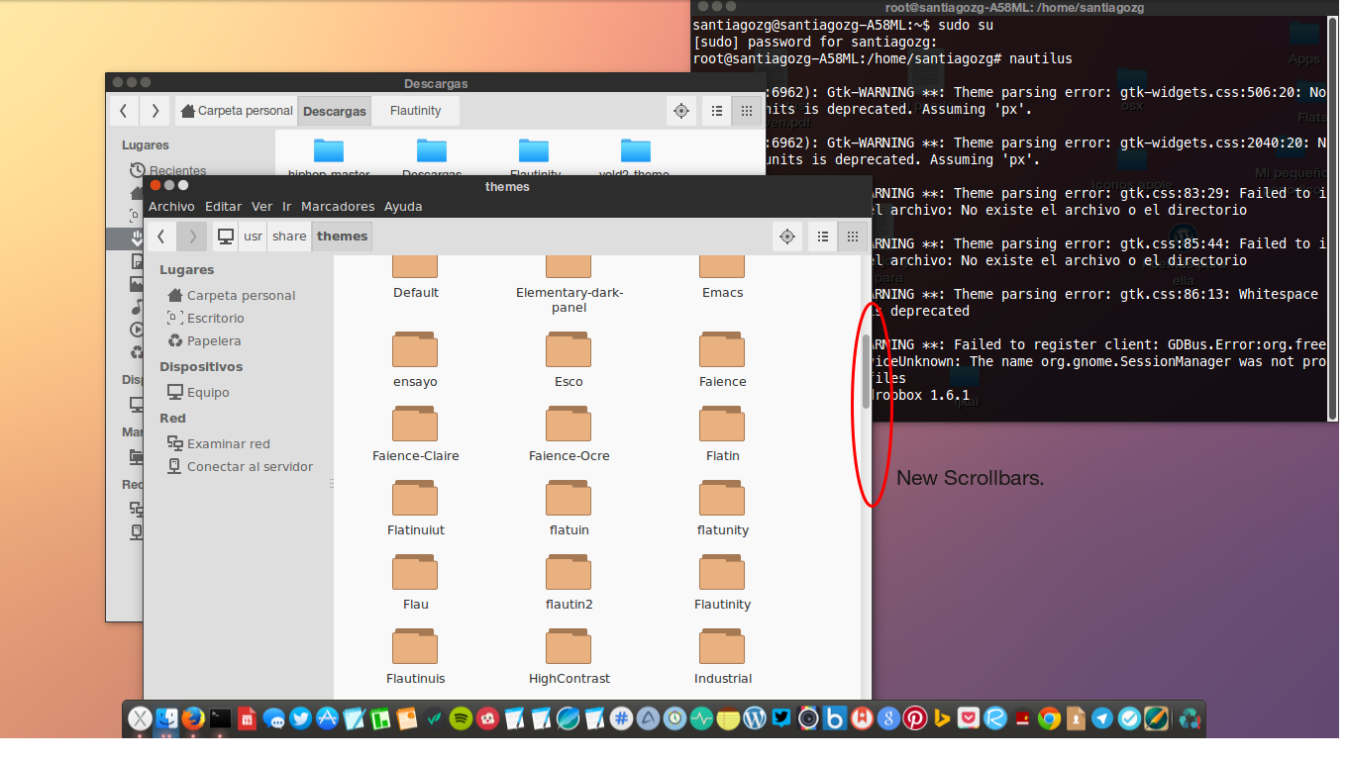Select the flatunity folder
Screen dimensions: 1347x760
(723, 508)
